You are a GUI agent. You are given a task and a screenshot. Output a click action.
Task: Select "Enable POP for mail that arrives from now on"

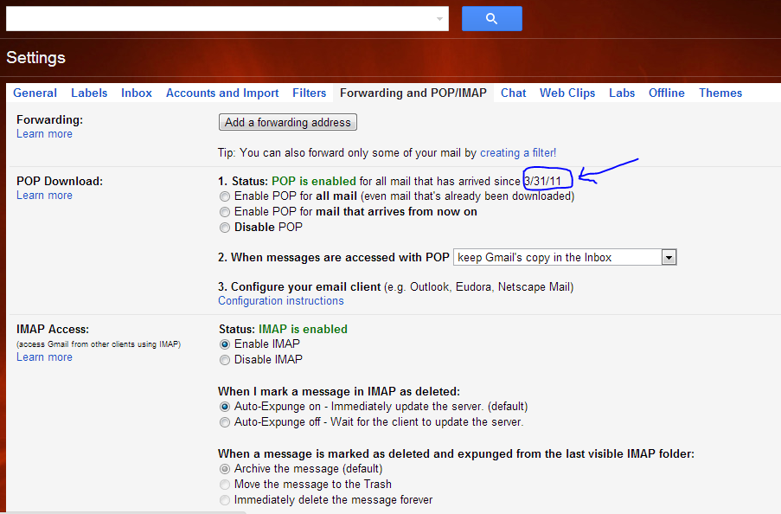(x=225, y=211)
